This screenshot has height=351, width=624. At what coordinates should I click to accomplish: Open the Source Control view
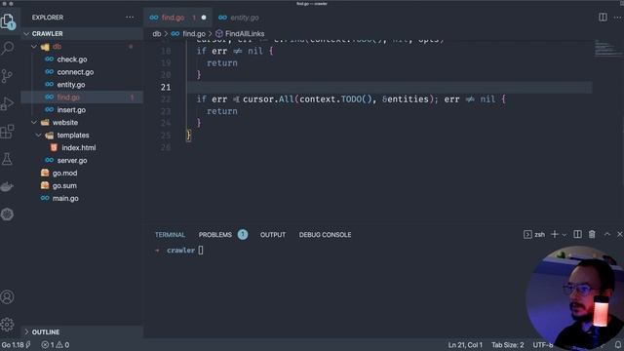[x=7, y=76]
